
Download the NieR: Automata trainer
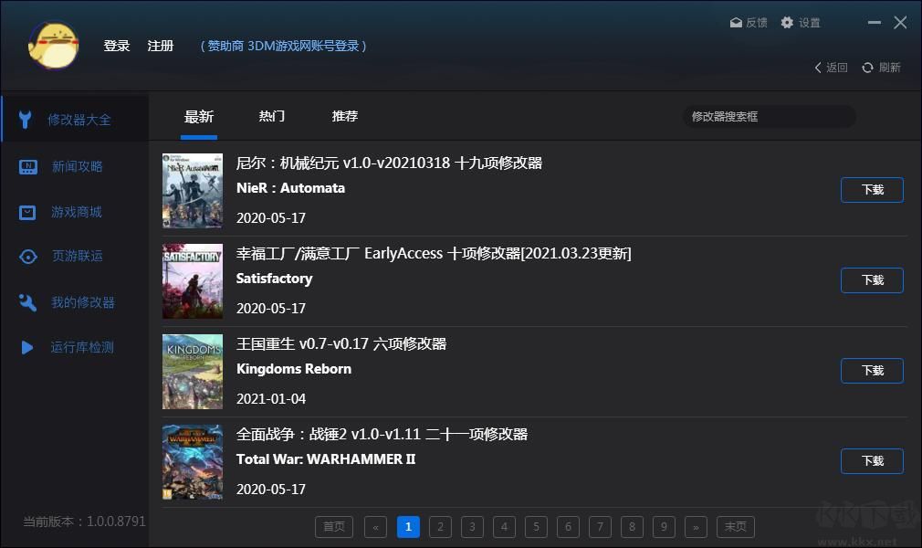(x=872, y=190)
